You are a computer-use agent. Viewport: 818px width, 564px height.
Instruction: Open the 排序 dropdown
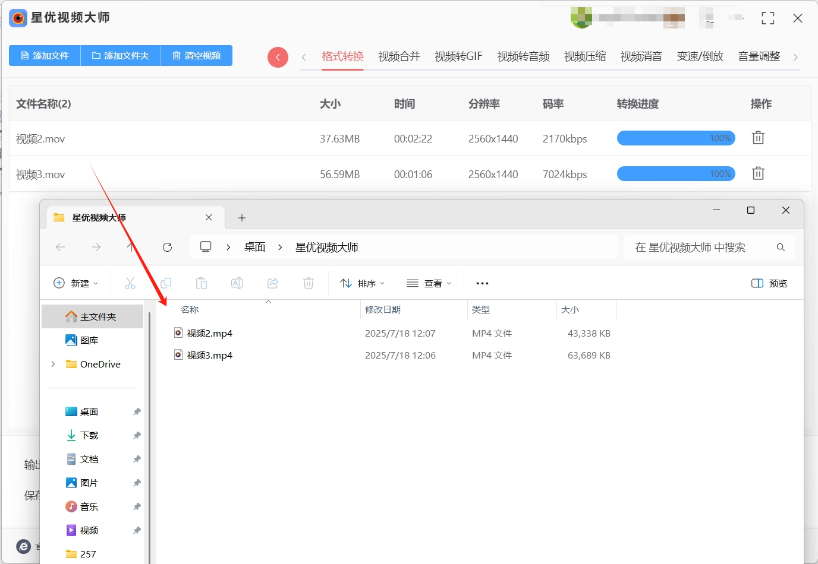point(363,283)
